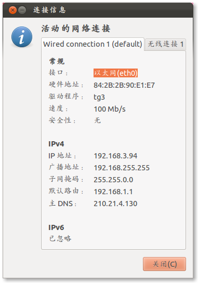Image resolution: width=198 pixels, height=283 pixels.
Task: Click the IPv4 section heading
Action: coord(56,144)
